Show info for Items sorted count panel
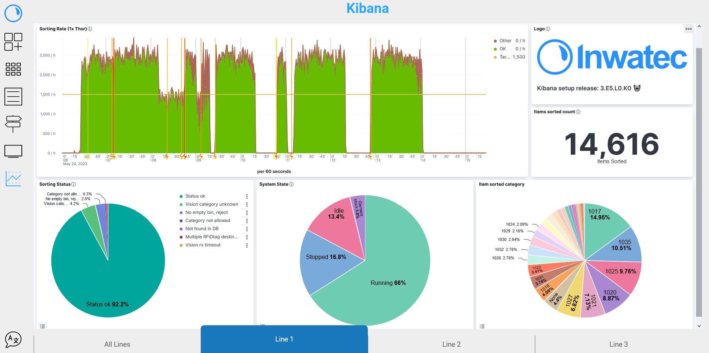The image size is (709, 353). 578,112
